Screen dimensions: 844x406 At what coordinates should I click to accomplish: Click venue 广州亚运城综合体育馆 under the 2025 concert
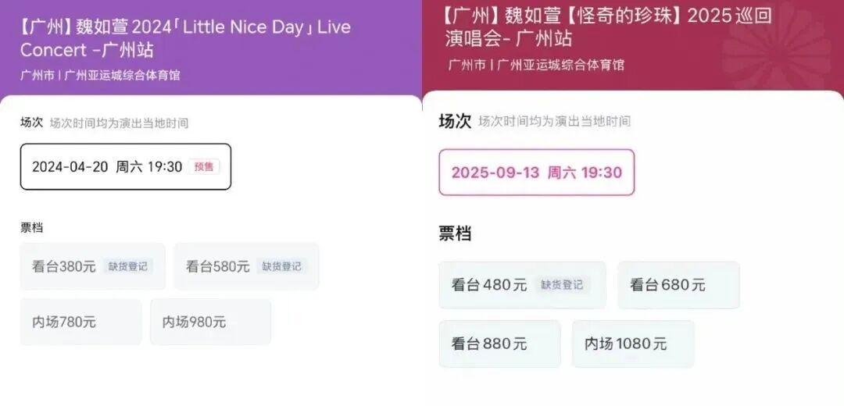[561, 65]
